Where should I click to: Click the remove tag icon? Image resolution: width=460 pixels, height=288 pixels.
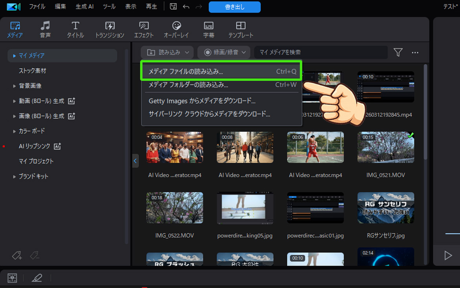pyautogui.click(x=35, y=256)
